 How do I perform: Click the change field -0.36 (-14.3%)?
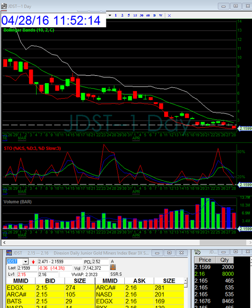tap(55, 268)
